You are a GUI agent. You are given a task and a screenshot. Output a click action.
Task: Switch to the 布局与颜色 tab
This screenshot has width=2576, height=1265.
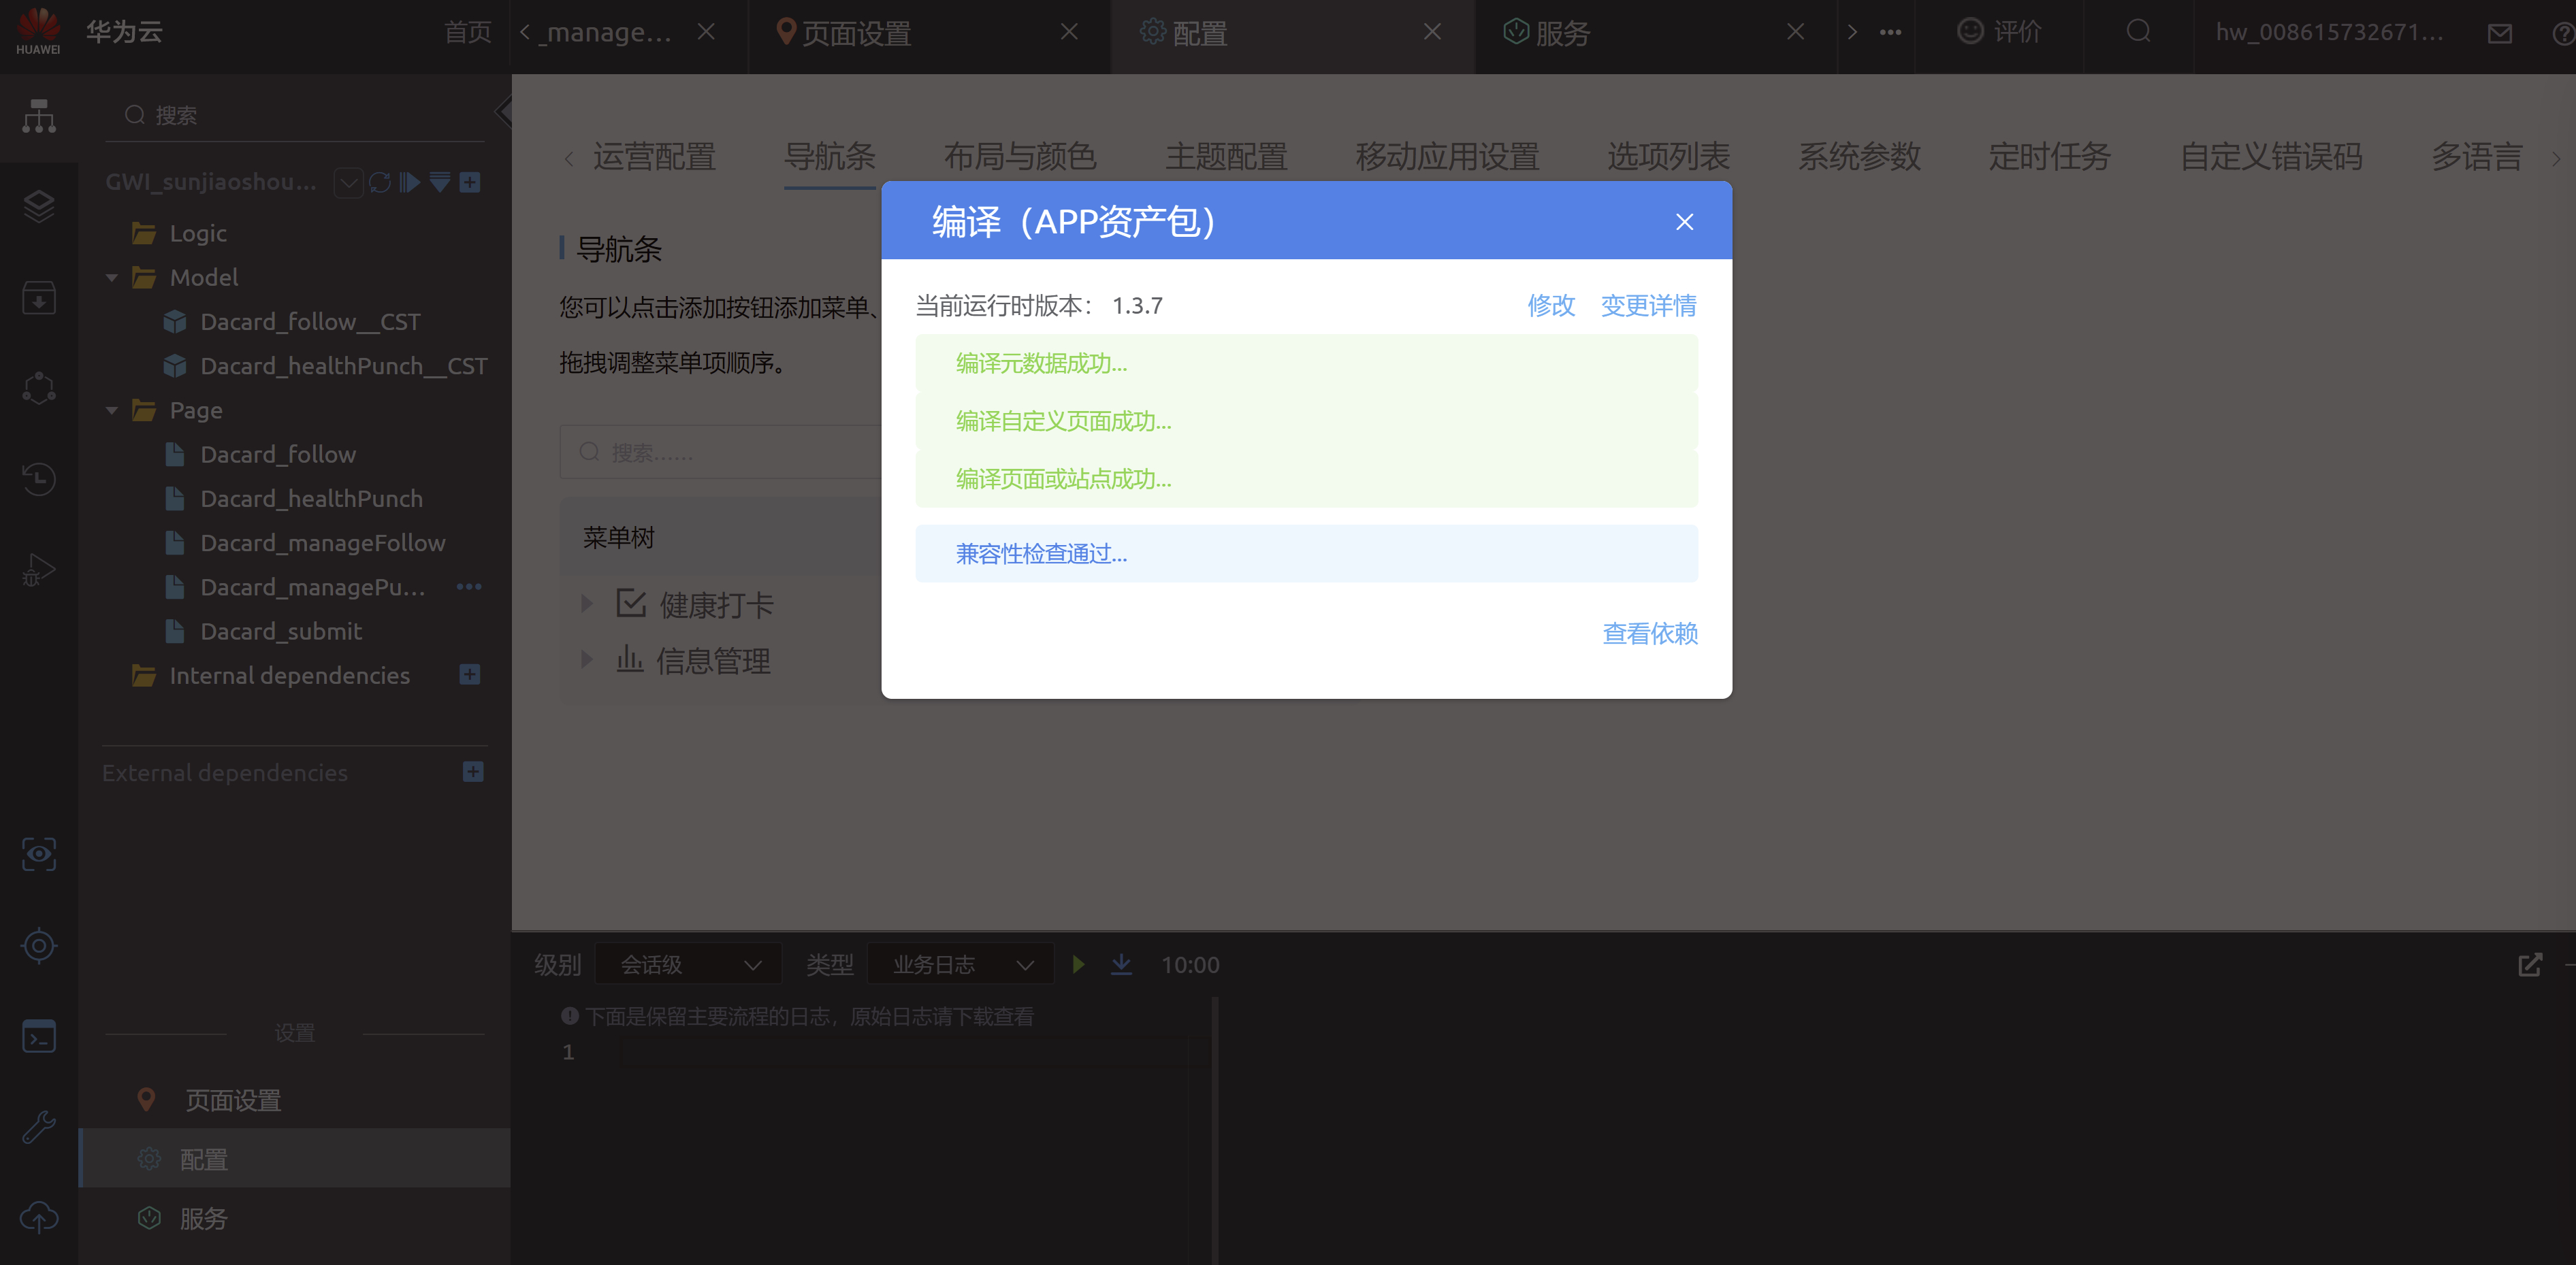[x=1020, y=157]
